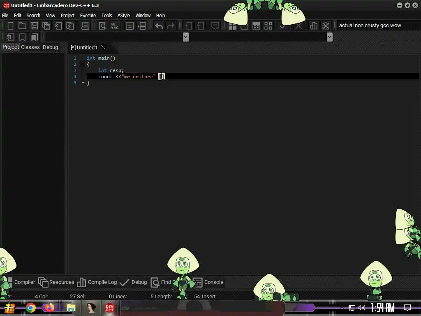Open Find with the magnifier page icon

(102, 26)
